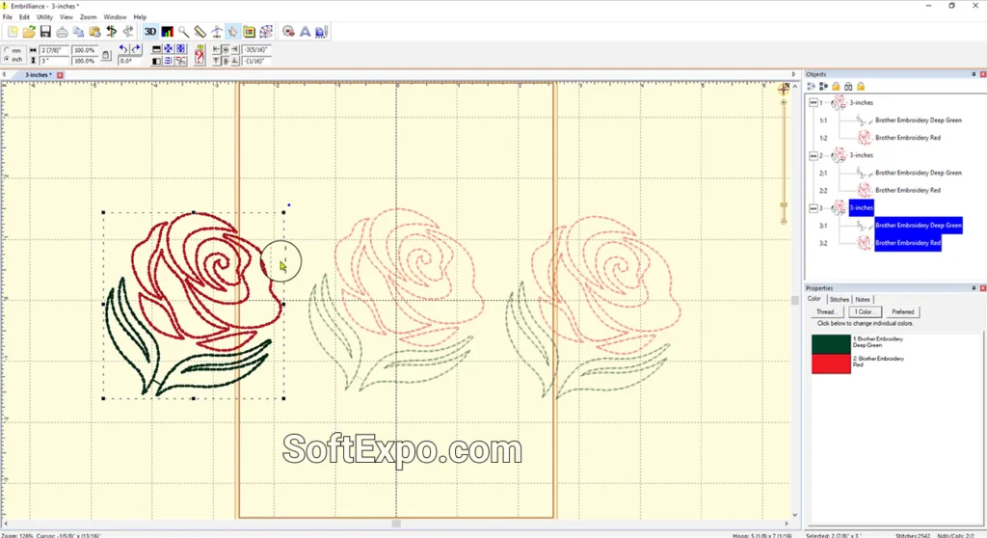The height and width of the screenshot is (538, 987).
Task: Collapse object 1 in the Objects tree
Action: click(x=814, y=102)
